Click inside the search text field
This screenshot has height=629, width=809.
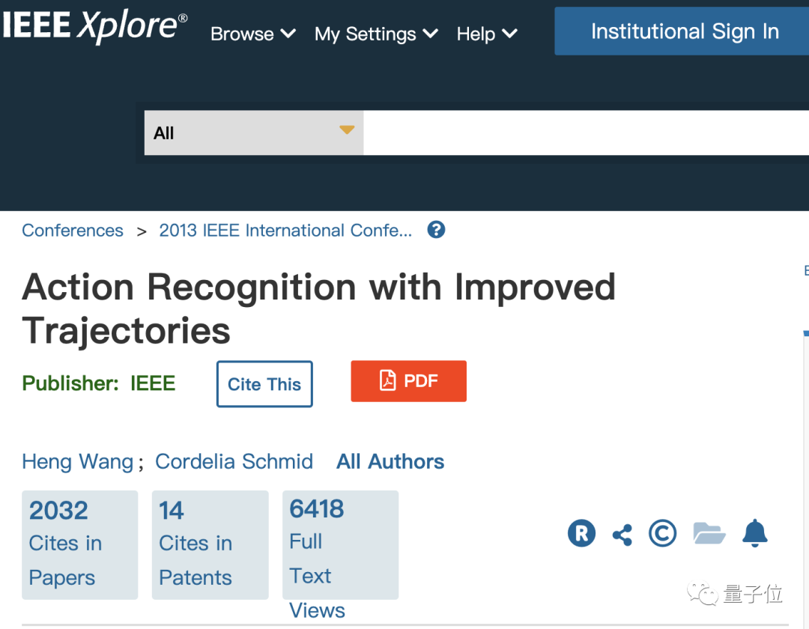coord(584,133)
